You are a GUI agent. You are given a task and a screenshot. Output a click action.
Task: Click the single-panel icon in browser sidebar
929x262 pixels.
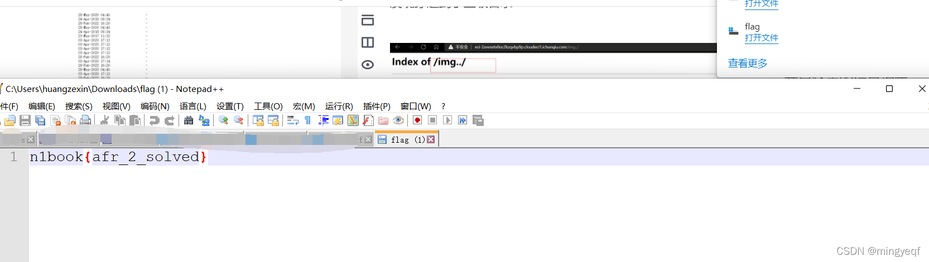point(368,21)
